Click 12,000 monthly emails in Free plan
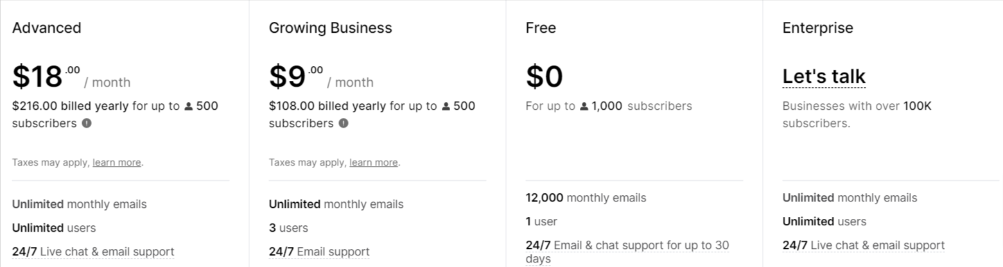The width and height of the screenshot is (1003, 267). click(x=586, y=198)
